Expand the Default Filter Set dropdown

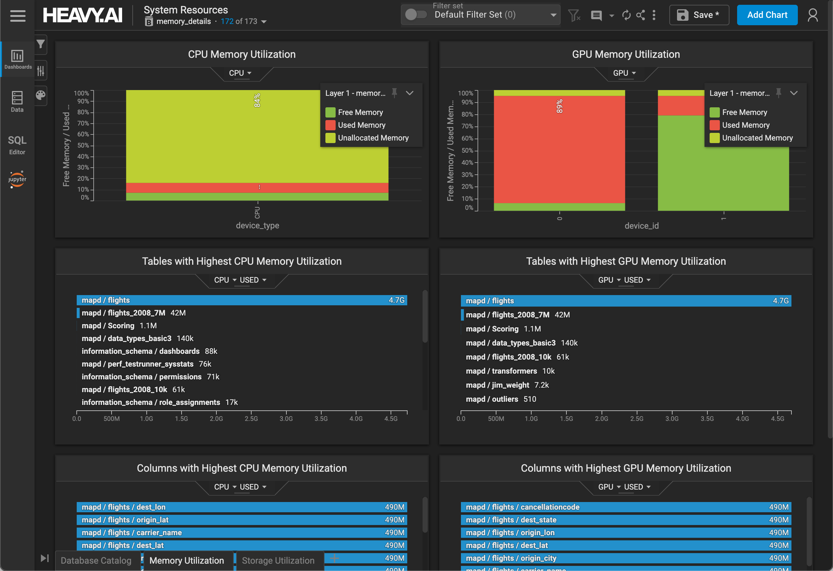pyautogui.click(x=553, y=15)
